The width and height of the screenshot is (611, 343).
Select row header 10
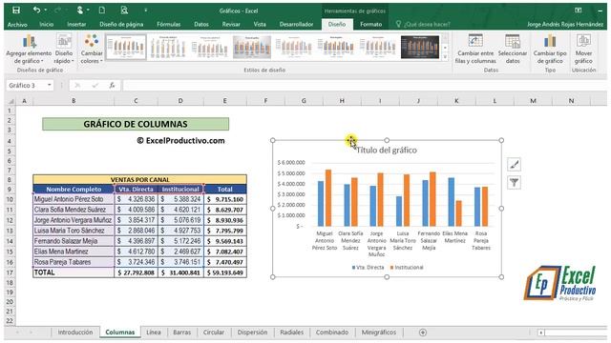click(10, 199)
